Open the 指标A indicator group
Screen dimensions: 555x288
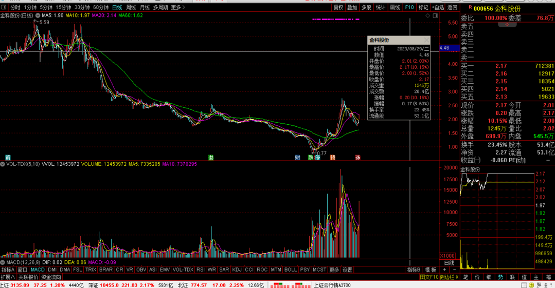[x=8, y=270]
